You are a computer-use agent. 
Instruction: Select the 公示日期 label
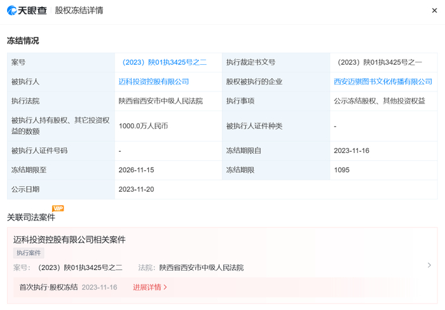click(25, 189)
